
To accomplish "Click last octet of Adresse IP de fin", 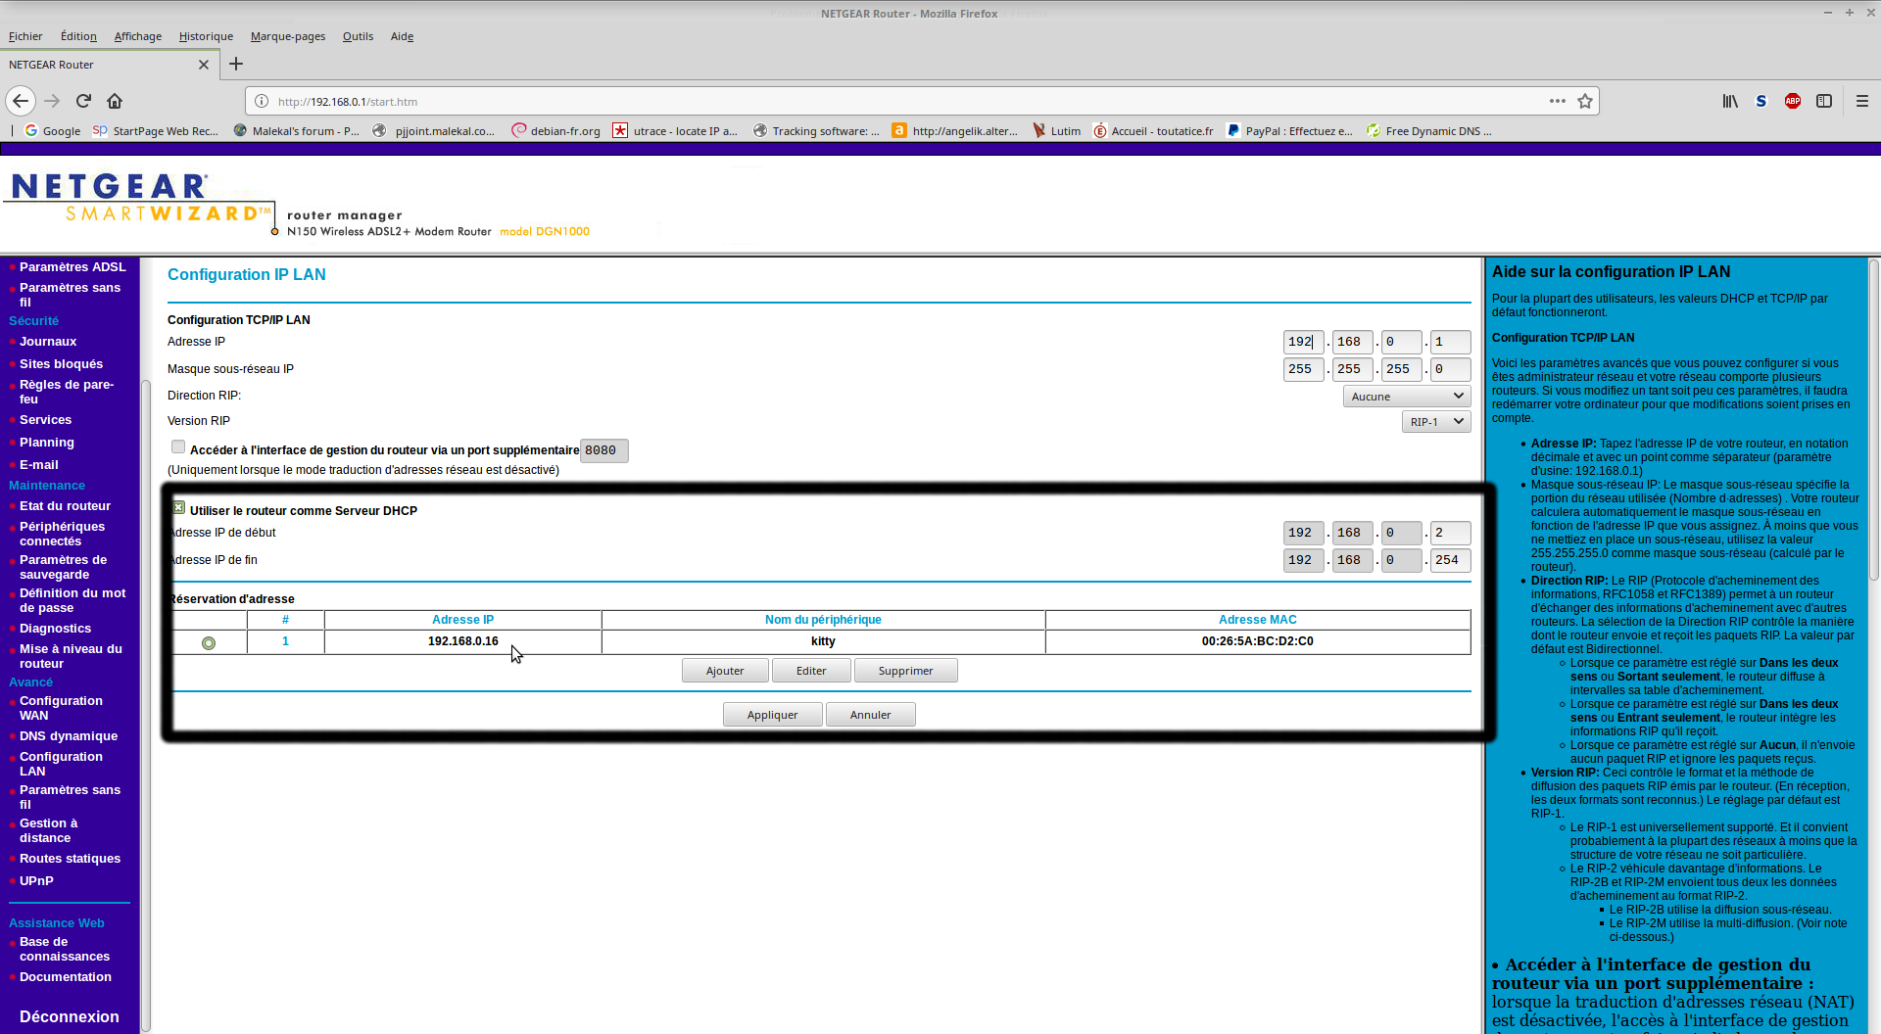I will 1450,560.
